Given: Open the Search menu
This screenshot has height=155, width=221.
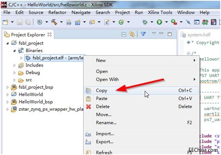Looking at the screenshot, I should click(x=103, y=12).
